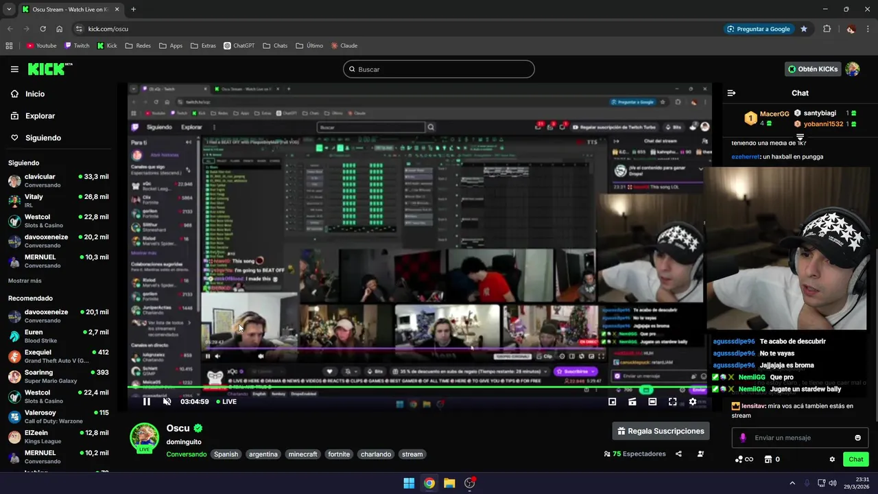
Task: Jump to LIVE in the player
Action: pos(226,401)
